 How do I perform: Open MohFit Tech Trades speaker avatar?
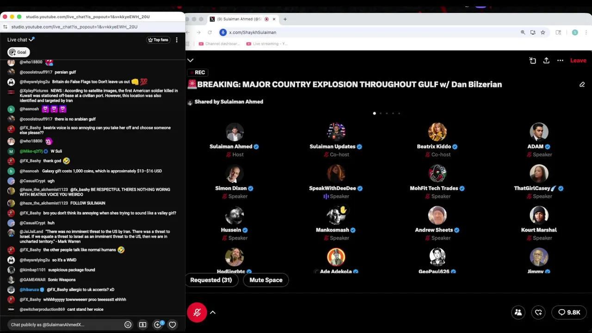click(x=437, y=173)
